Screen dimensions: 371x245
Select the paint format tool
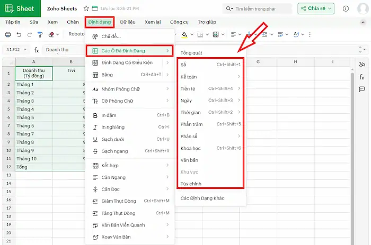[40, 34]
